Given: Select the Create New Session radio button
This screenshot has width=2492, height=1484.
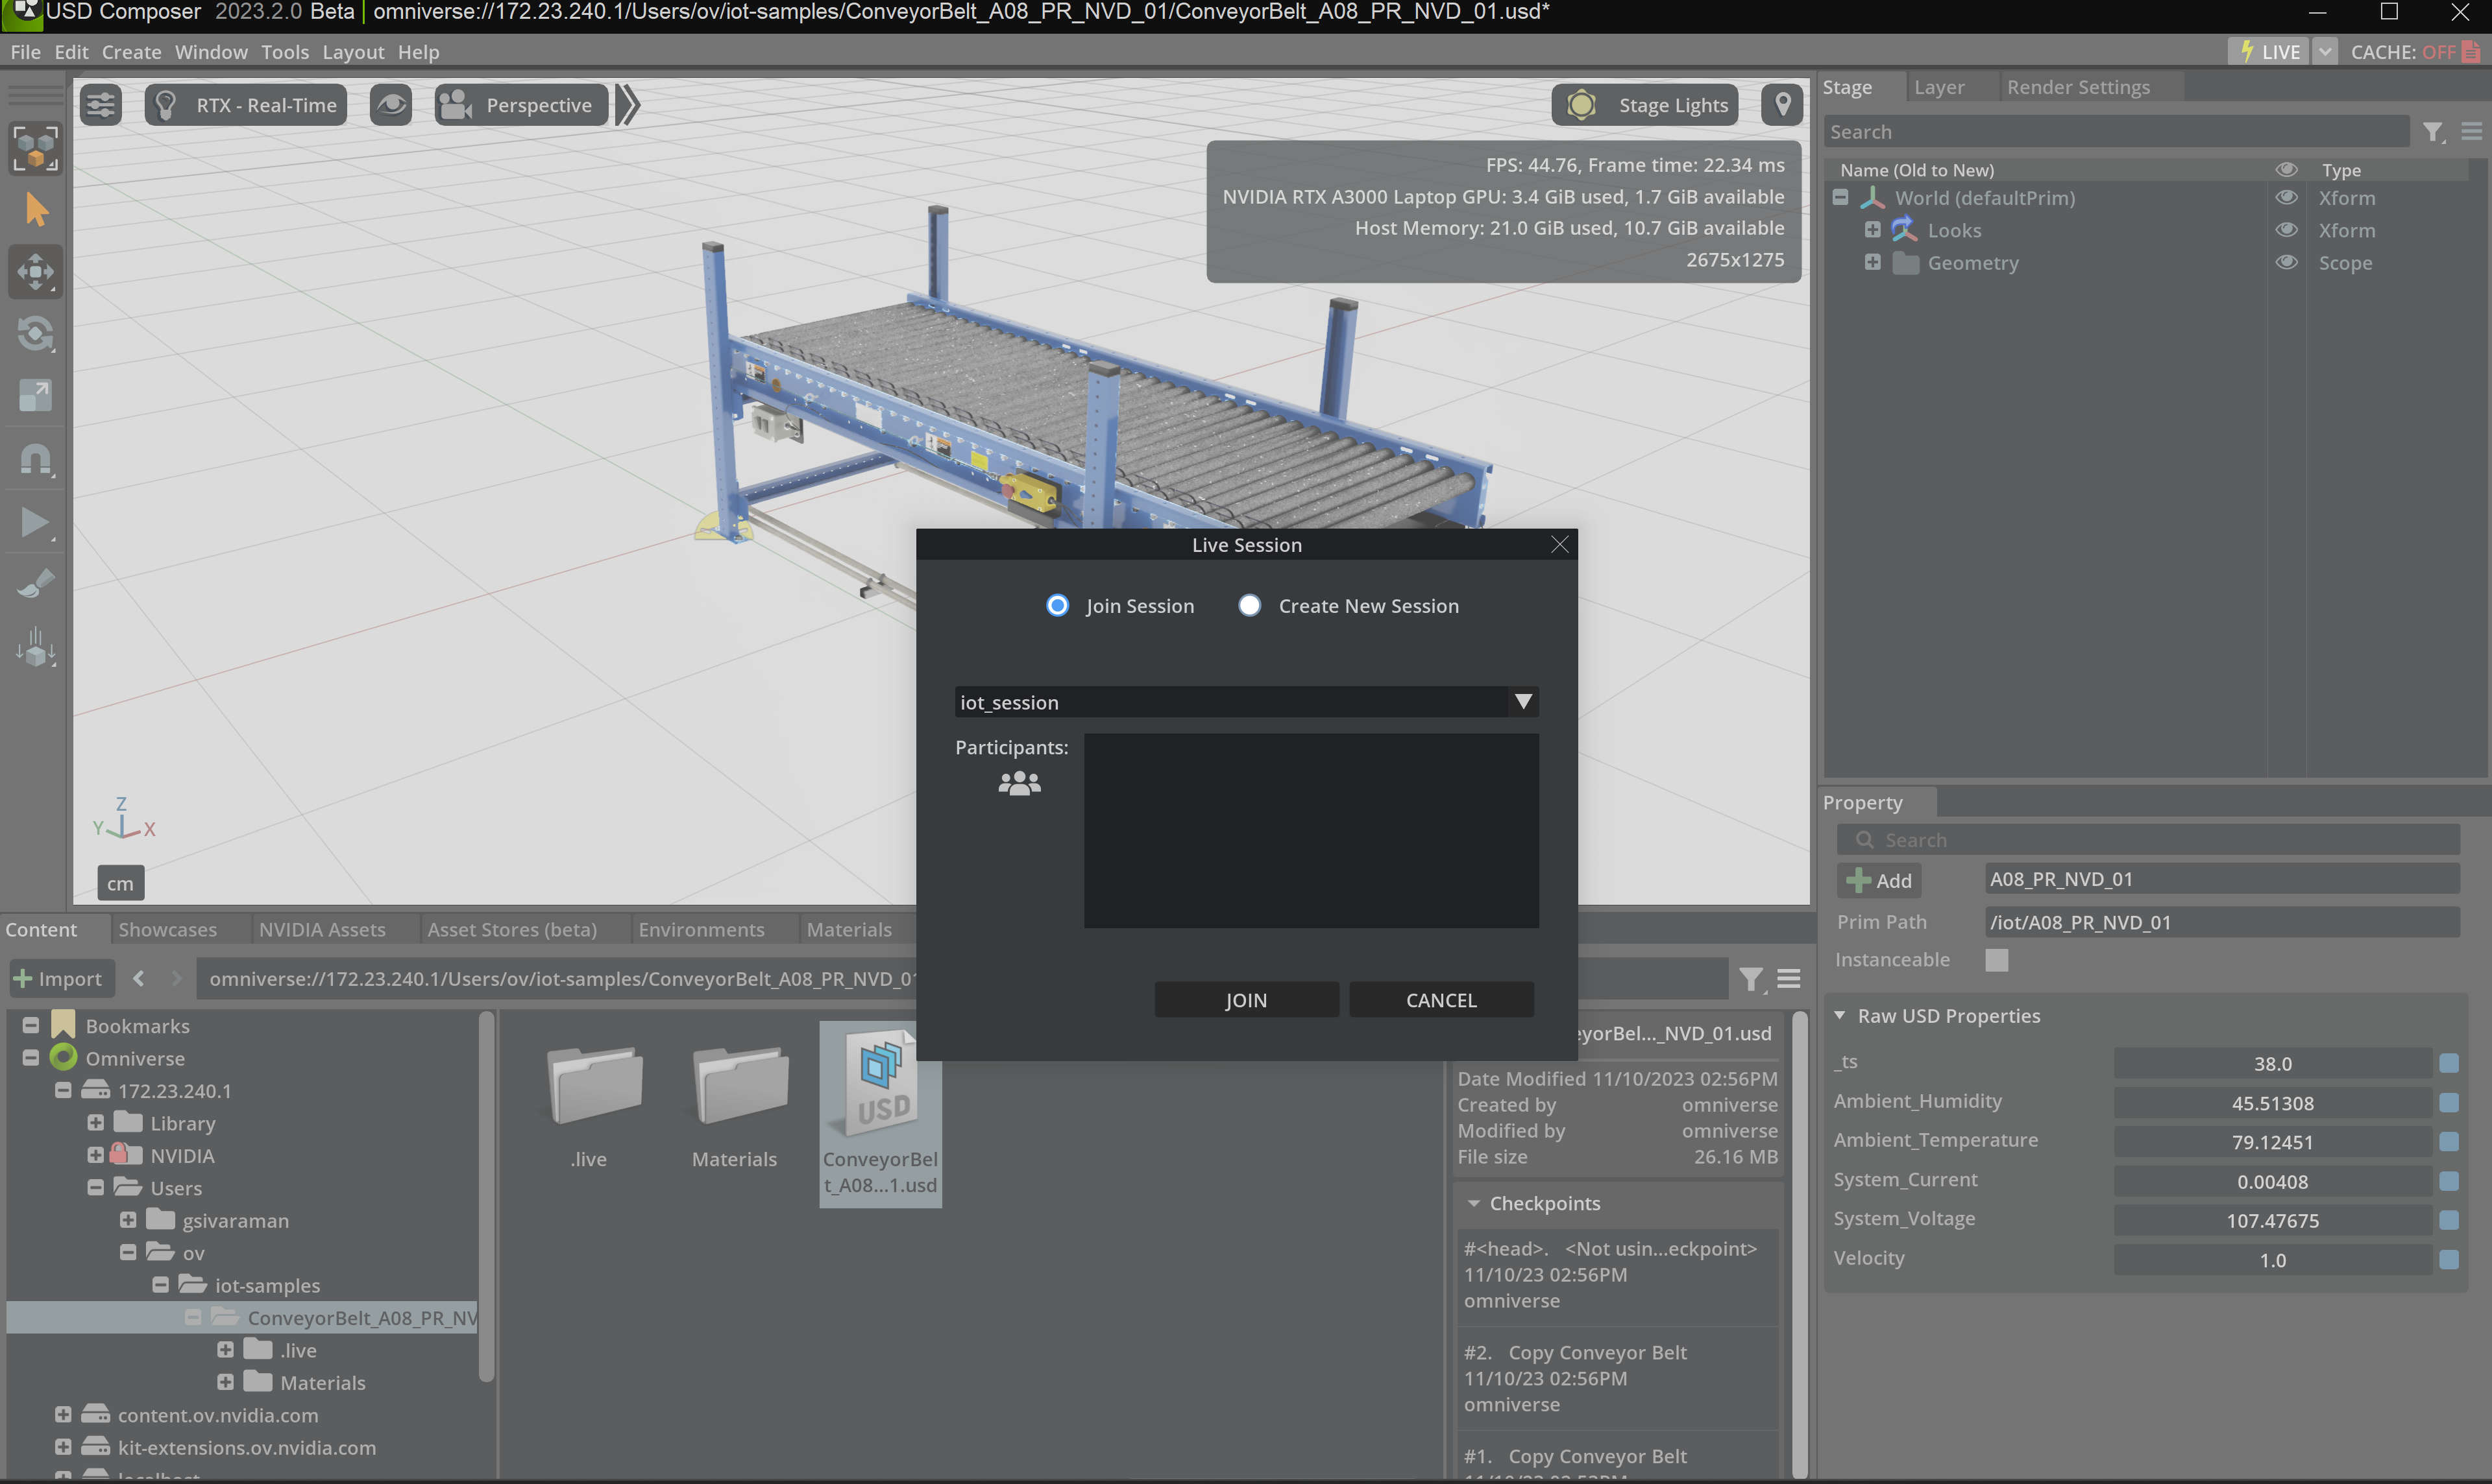Looking at the screenshot, I should pyautogui.click(x=1249, y=606).
